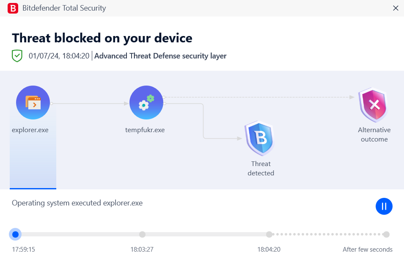Select the After few seconds end marker
The width and height of the screenshot is (404, 269).
[x=386, y=234]
